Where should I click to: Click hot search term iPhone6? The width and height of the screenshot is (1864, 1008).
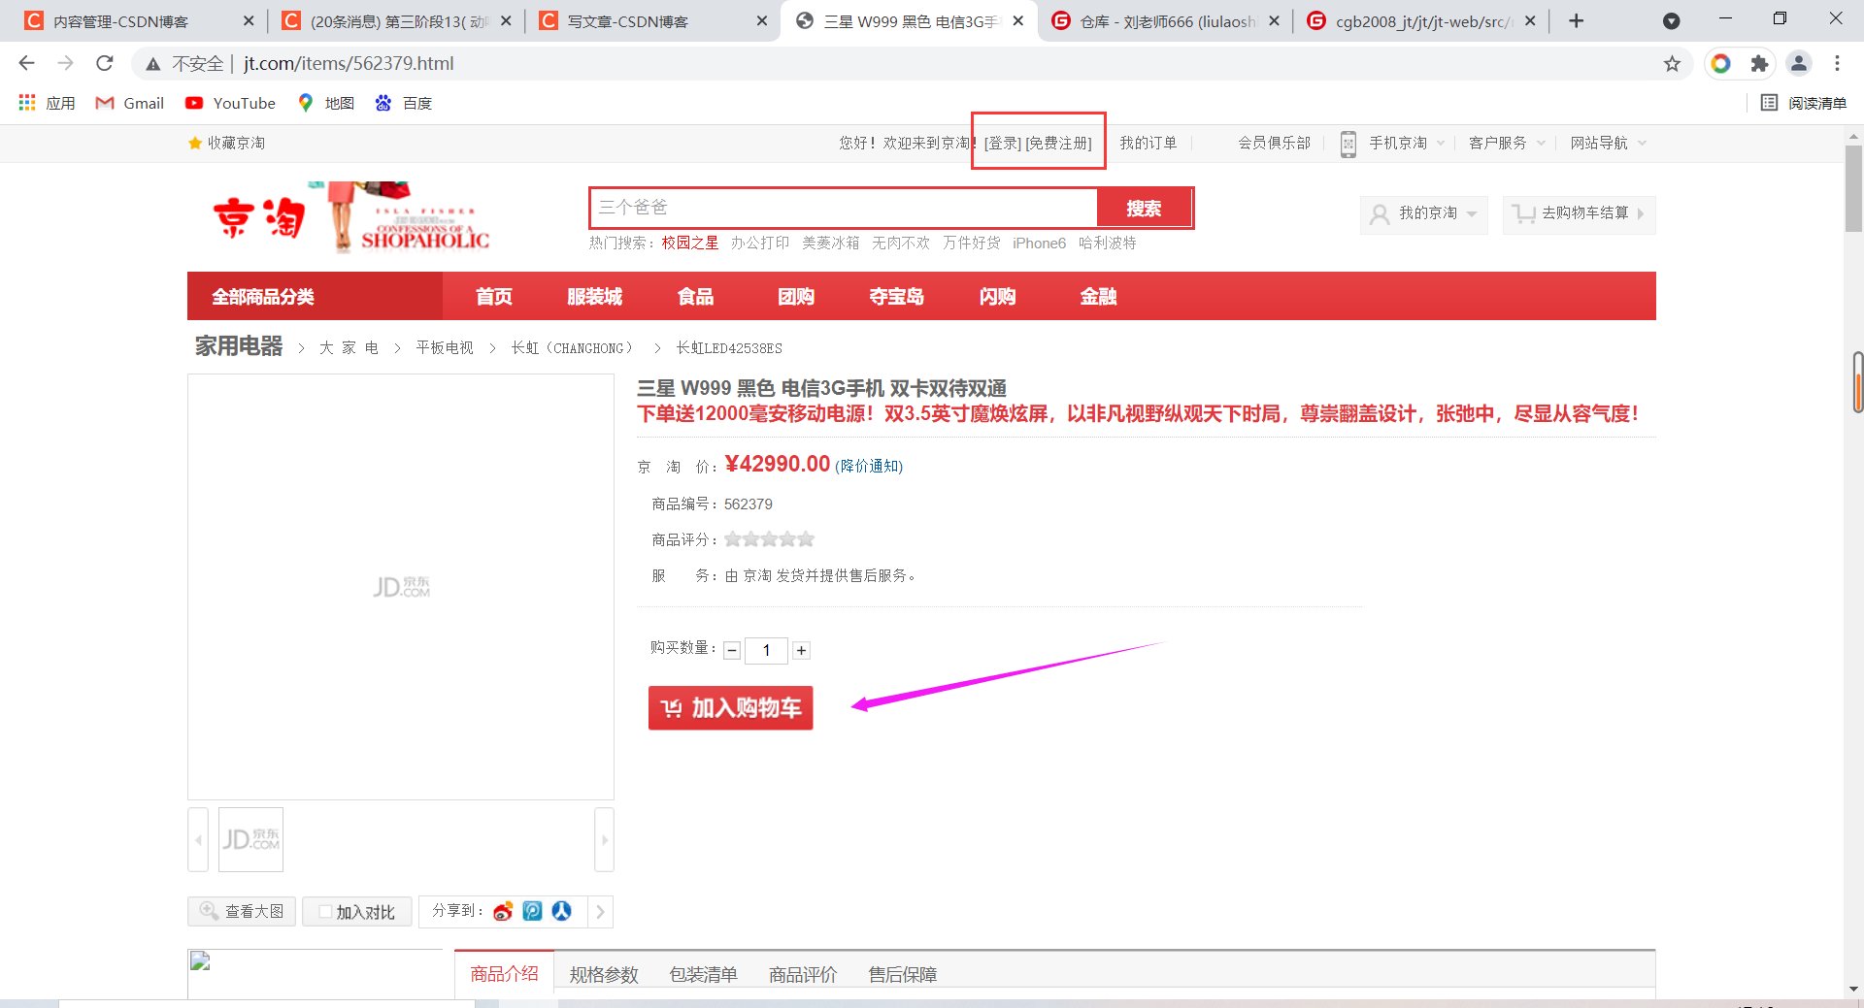[x=1039, y=243]
